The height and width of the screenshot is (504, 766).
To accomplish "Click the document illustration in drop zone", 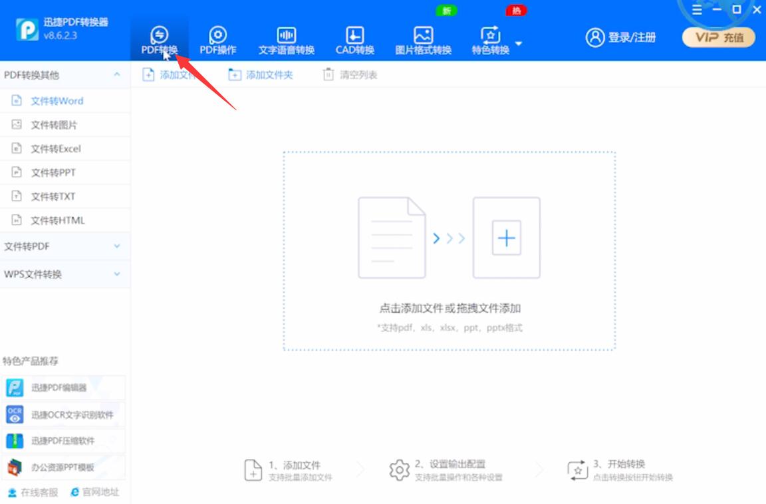I will click(x=392, y=238).
